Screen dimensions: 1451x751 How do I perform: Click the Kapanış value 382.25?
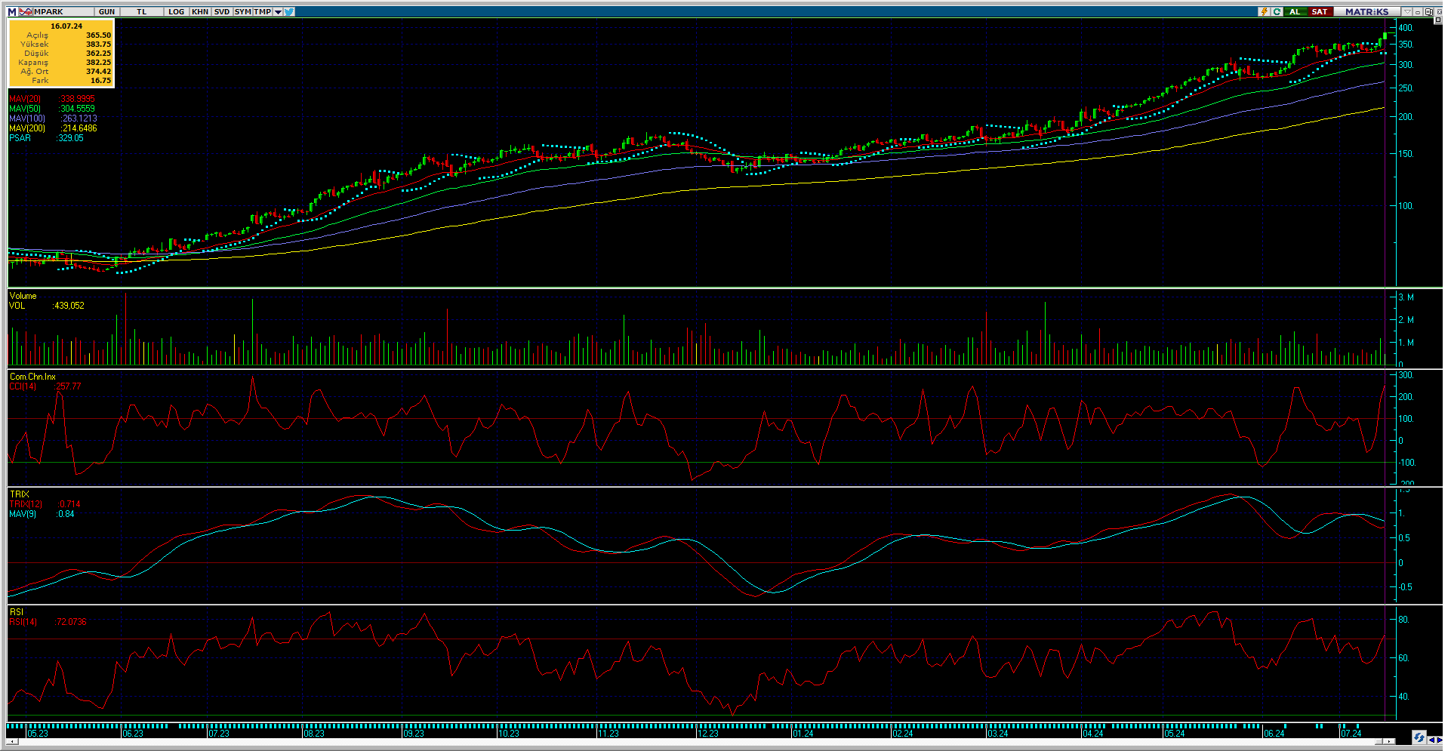(98, 63)
